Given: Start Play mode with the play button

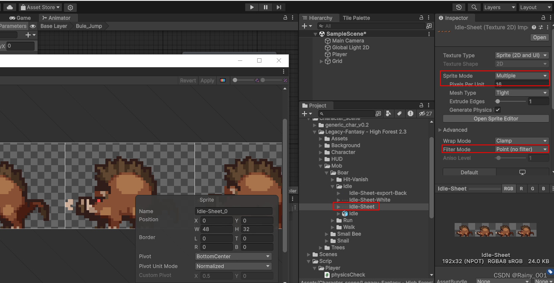Looking at the screenshot, I should click(252, 7).
